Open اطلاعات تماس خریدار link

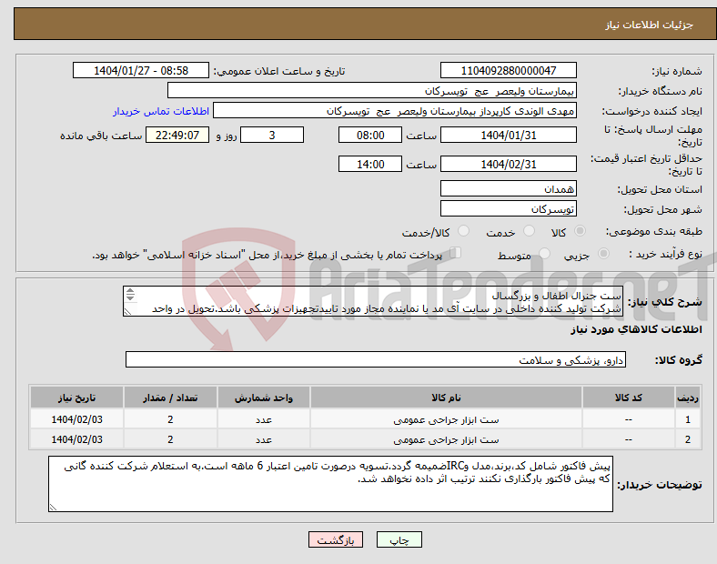161,111
